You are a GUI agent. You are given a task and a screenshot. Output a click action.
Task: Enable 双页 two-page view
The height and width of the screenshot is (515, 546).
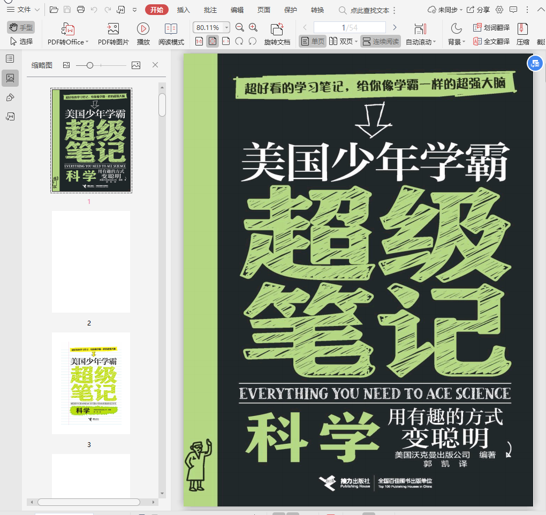coord(343,41)
